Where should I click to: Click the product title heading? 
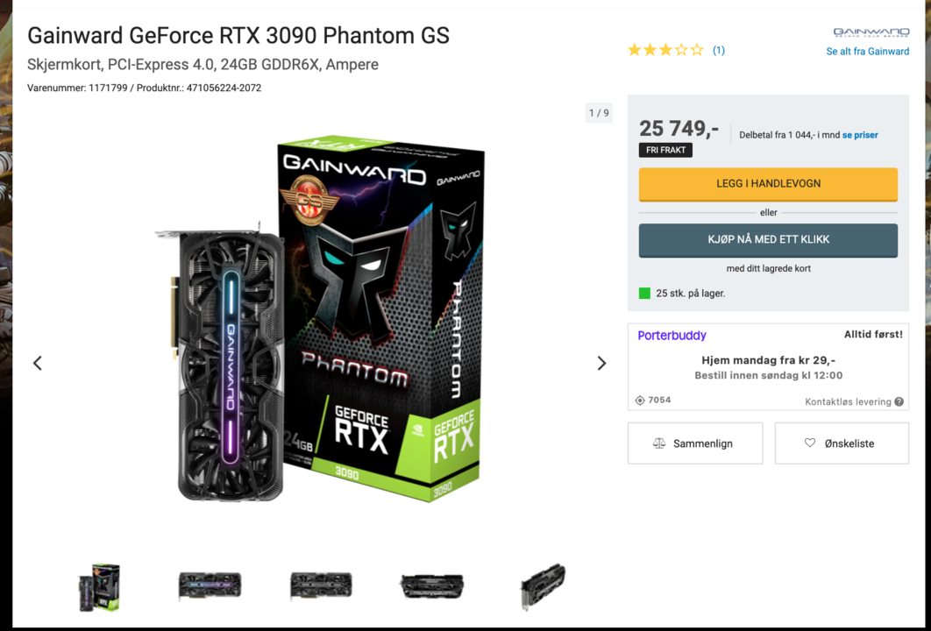click(238, 36)
